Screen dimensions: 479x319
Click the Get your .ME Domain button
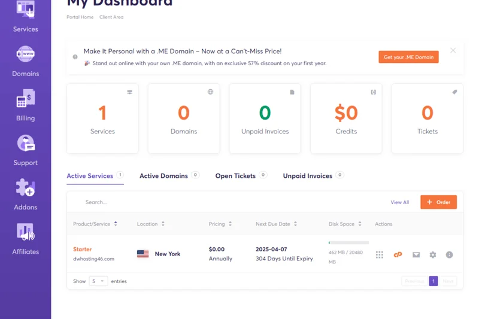(408, 57)
